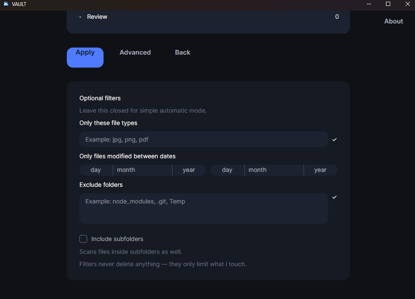Viewport: 415px width, 299px height.
Task: Switch to the Advanced options
Action: coord(135,52)
